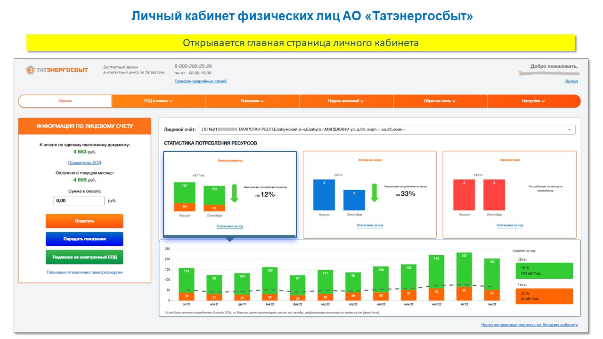The width and height of the screenshot is (603, 339).
Task: Open the Настройки menu
Action: point(533,101)
